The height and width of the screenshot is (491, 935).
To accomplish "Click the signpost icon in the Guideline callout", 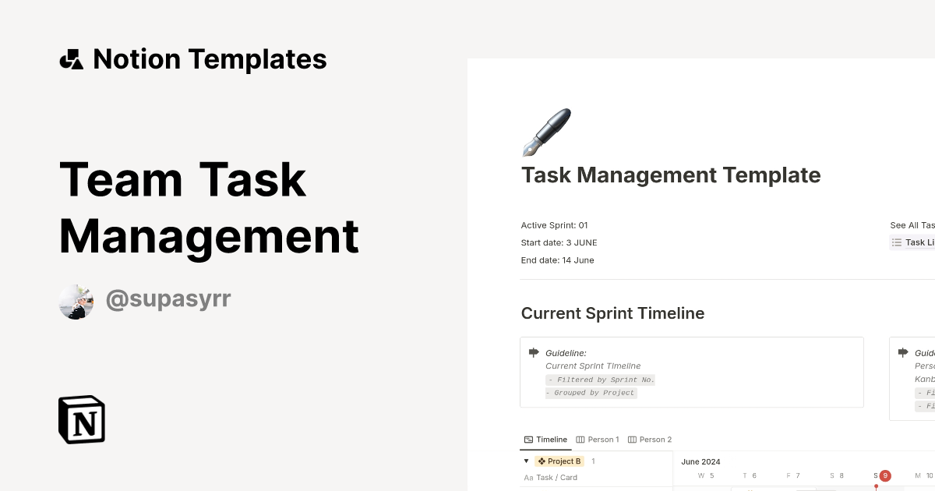I will [533, 352].
